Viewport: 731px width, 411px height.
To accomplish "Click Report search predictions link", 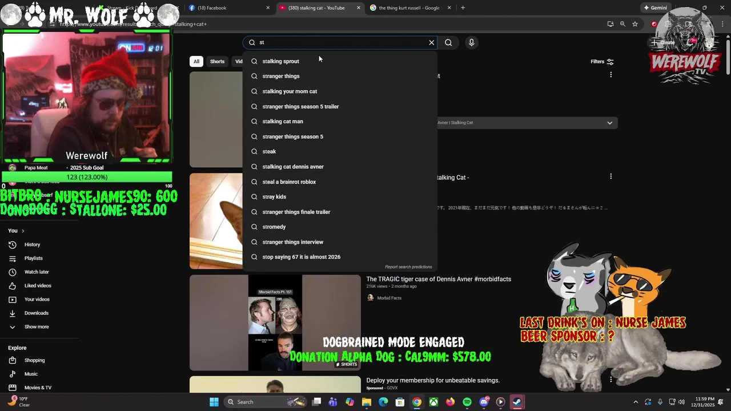I will coord(408,267).
